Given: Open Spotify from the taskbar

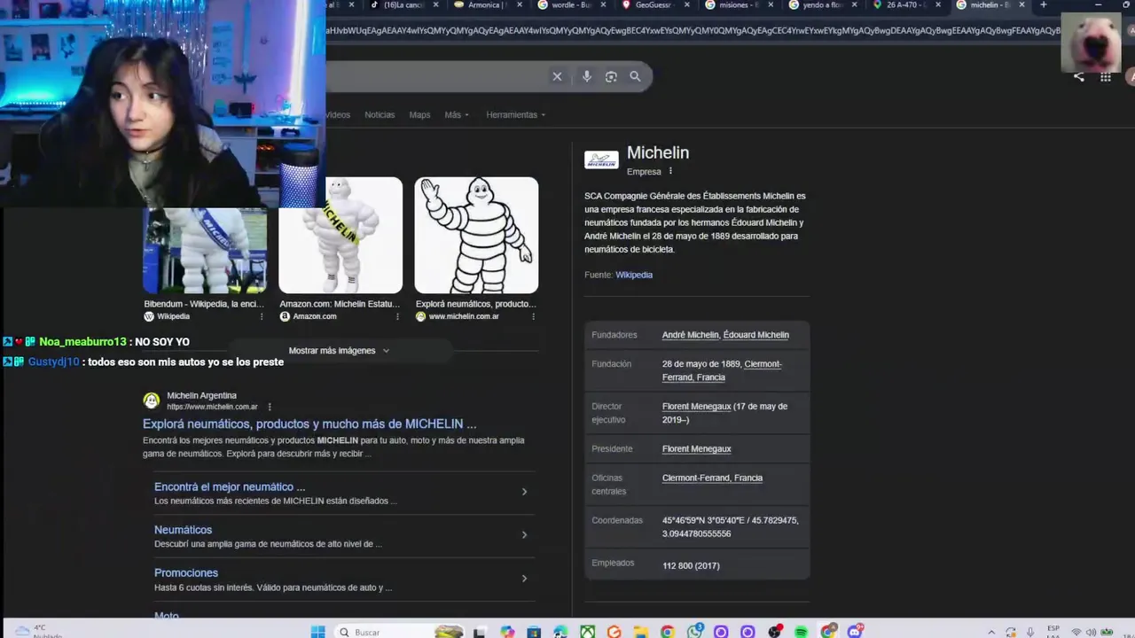Looking at the screenshot, I should click(801, 632).
